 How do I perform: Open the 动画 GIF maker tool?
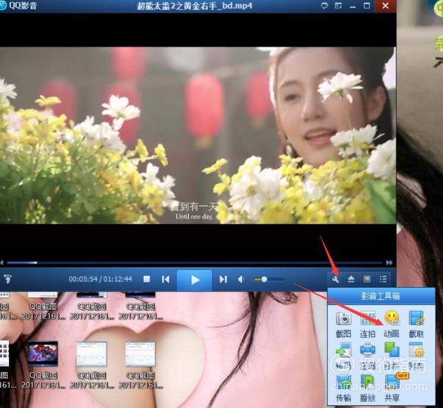(x=392, y=324)
